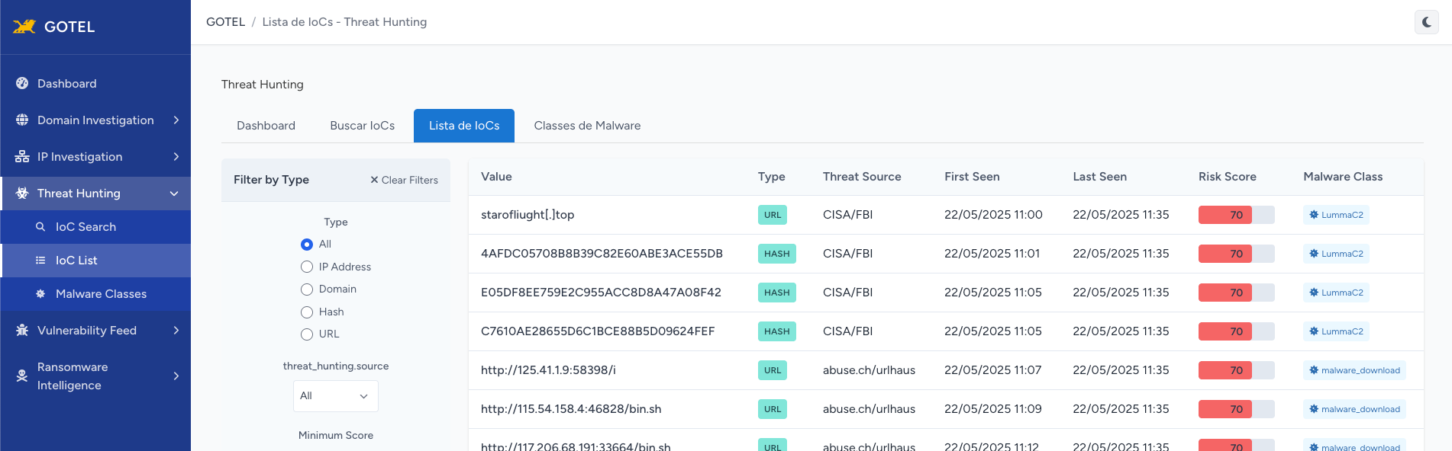Collapse Threat Hunting submenu chevron
The image size is (1452, 451).
pos(174,194)
